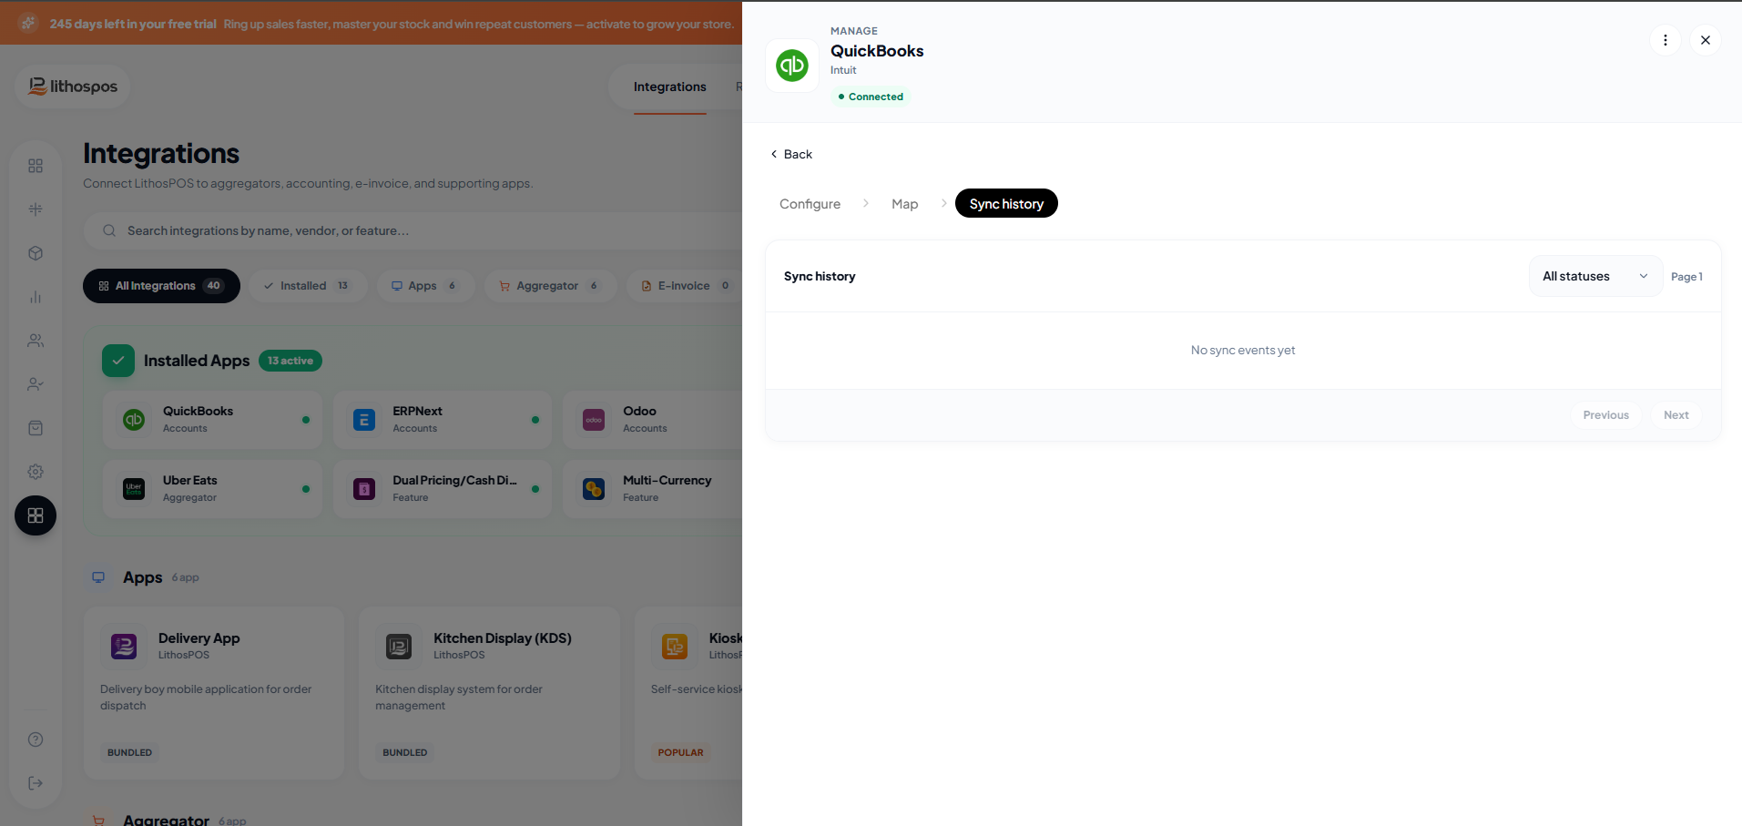Click the free trial banner text
This screenshot has width=1742, height=826.
pos(392,24)
